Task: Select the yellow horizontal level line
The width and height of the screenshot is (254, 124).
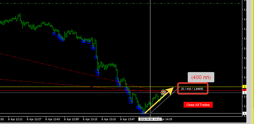Action: tap(121, 87)
